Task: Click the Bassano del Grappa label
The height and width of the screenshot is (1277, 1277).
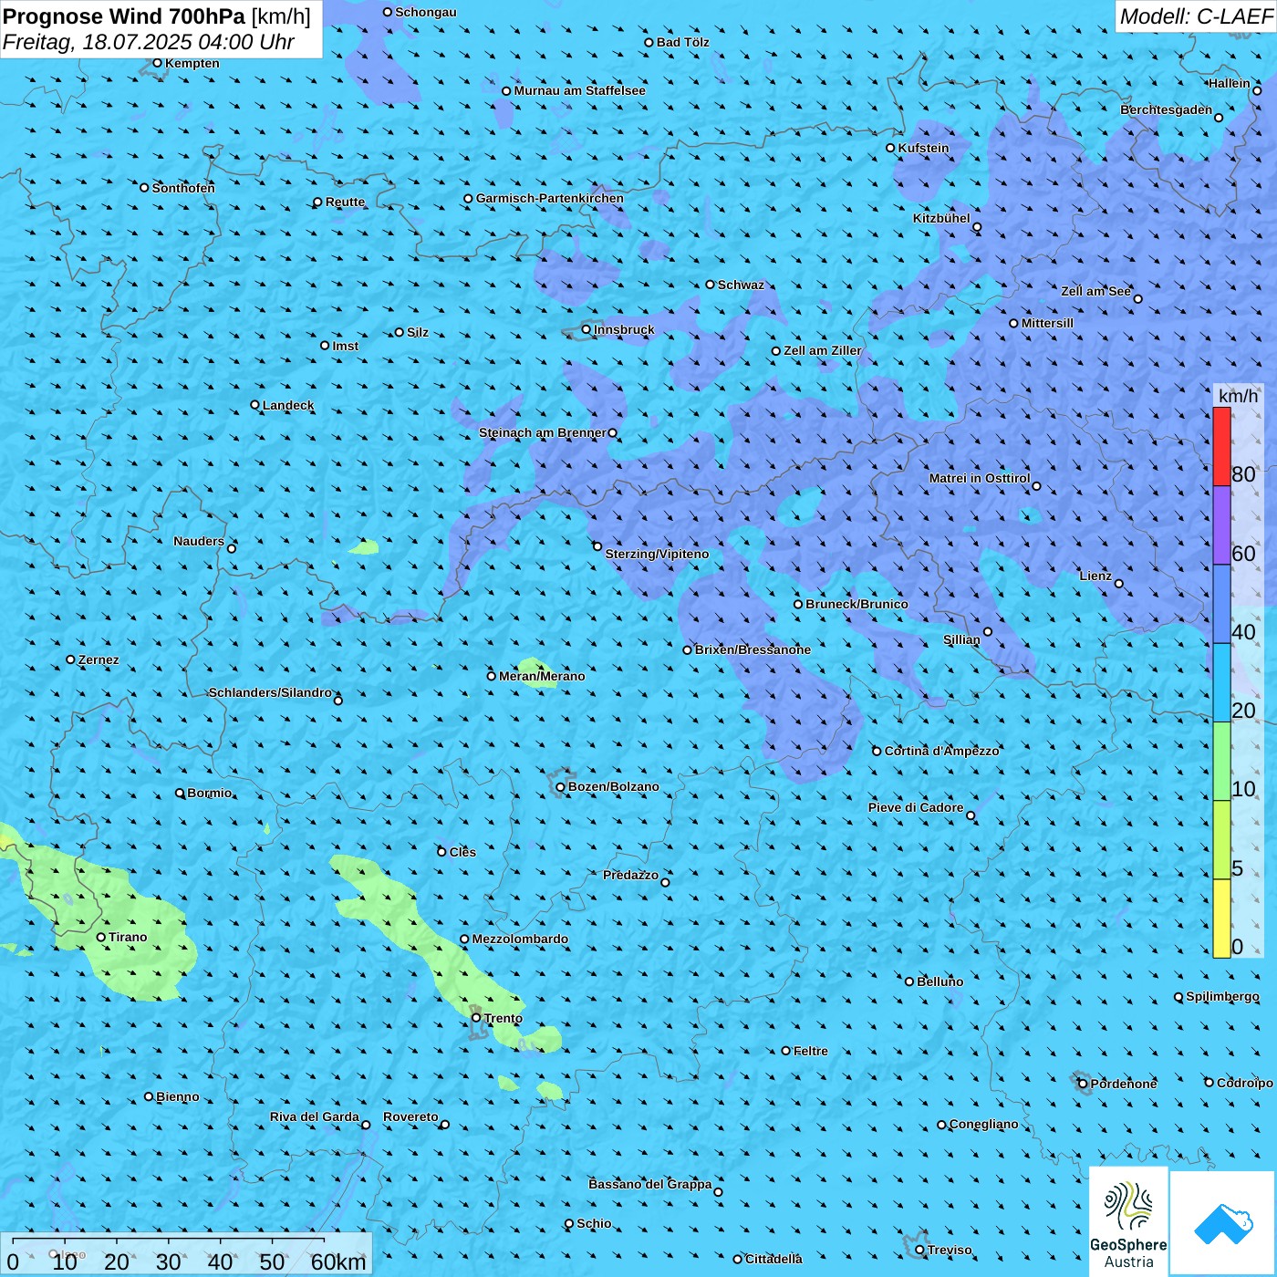Action: pyautogui.click(x=650, y=1184)
